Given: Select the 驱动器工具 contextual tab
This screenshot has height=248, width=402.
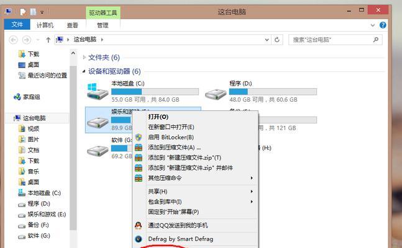Looking at the screenshot, I should (103, 13).
